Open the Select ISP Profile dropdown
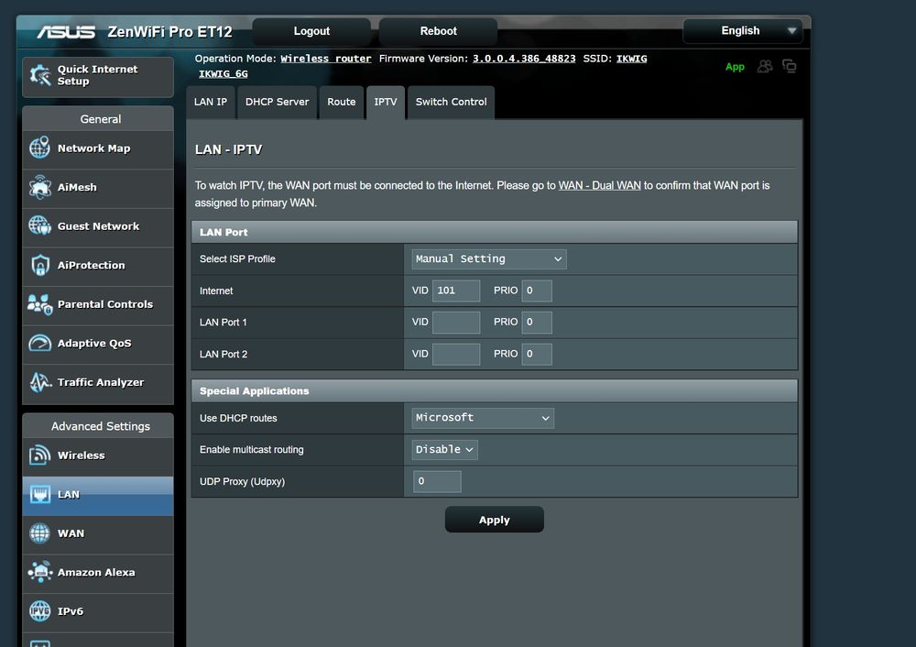The width and height of the screenshot is (916, 647). click(488, 258)
